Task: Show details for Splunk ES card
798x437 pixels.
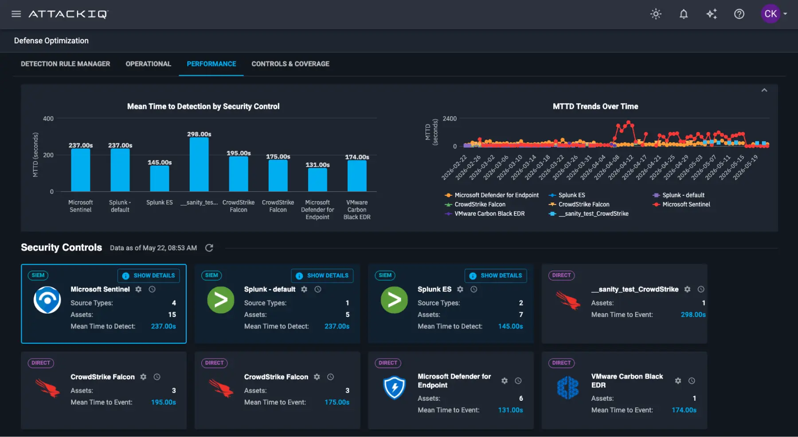Action: pyautogui.click(x=496, y=275)
